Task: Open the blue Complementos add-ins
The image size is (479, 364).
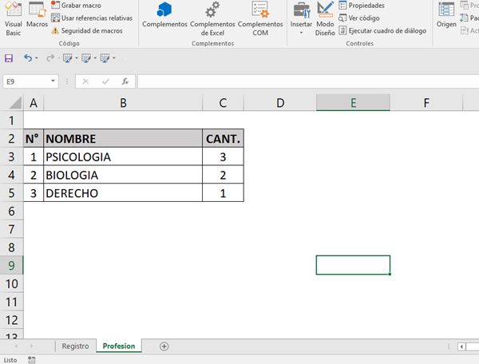Action: pos(164,15)
